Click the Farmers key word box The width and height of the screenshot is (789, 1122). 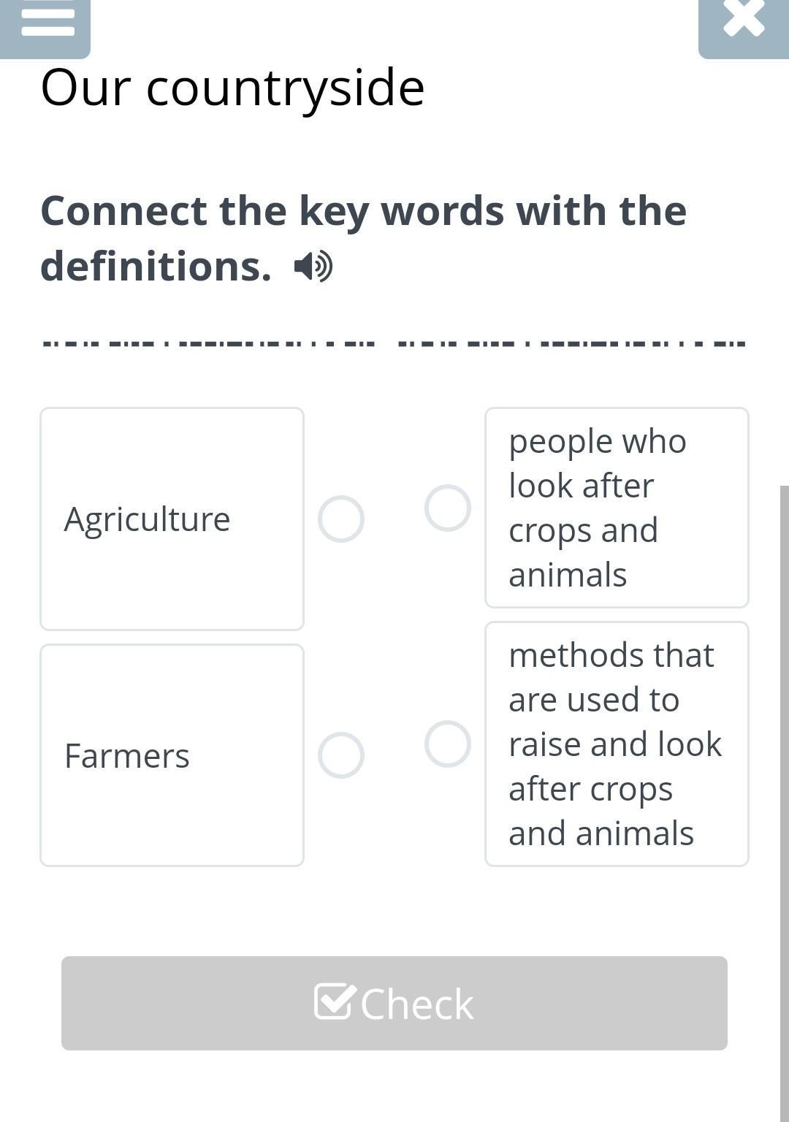coord(172,755)
